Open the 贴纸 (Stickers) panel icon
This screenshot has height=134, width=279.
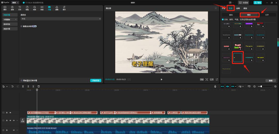pos(27,7)
